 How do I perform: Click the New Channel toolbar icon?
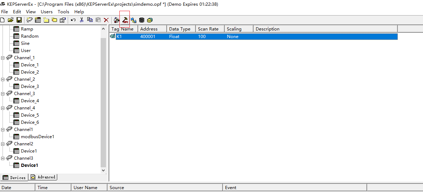(x=30, y=20)
